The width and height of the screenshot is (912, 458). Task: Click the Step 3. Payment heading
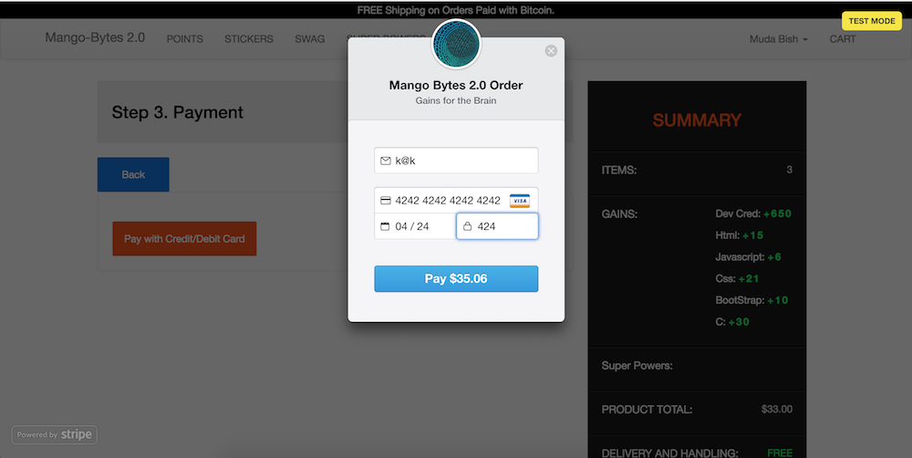(x=178, y=112)
